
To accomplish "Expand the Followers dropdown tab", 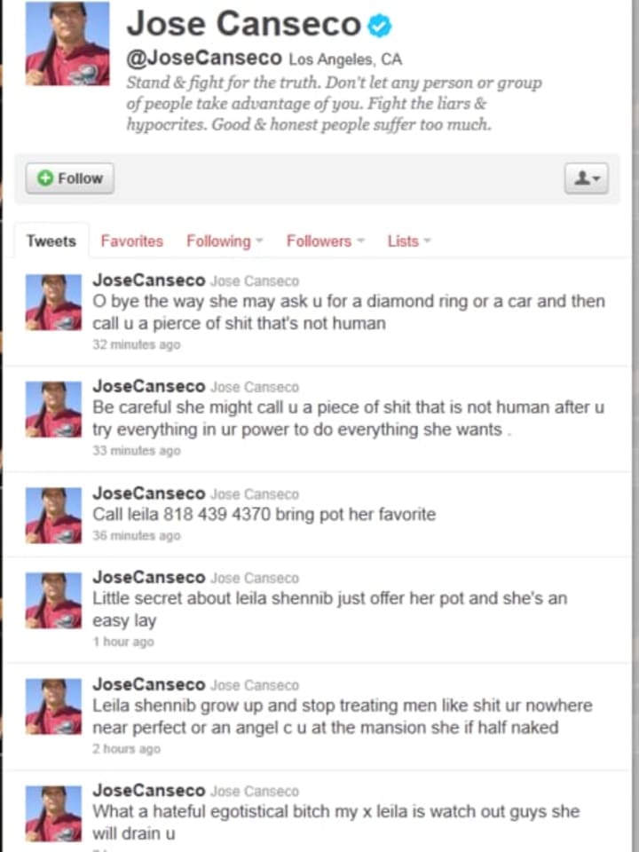I will (x=325, y=241).
